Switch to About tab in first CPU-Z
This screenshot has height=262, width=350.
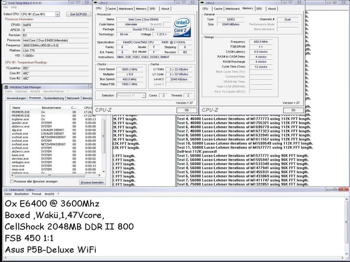click(x=165, y=9)
